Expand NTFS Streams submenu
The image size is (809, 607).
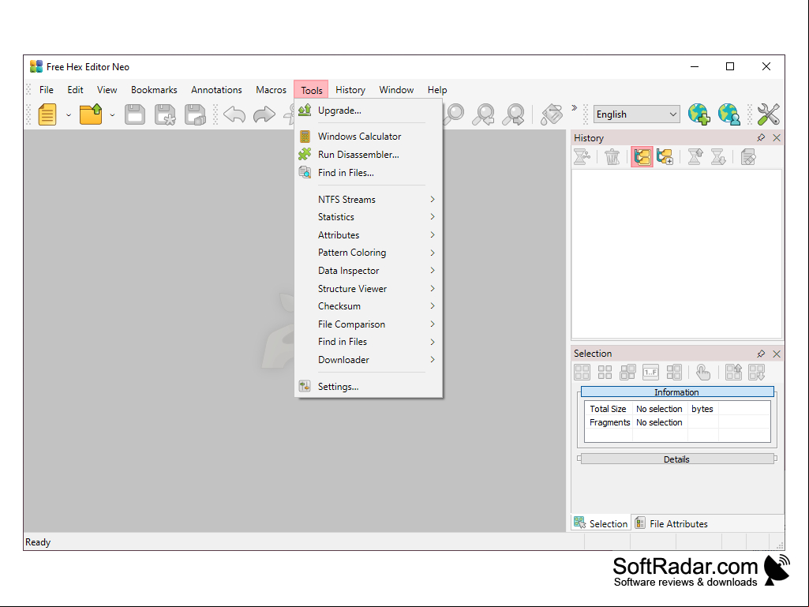[x=369, y=199]
